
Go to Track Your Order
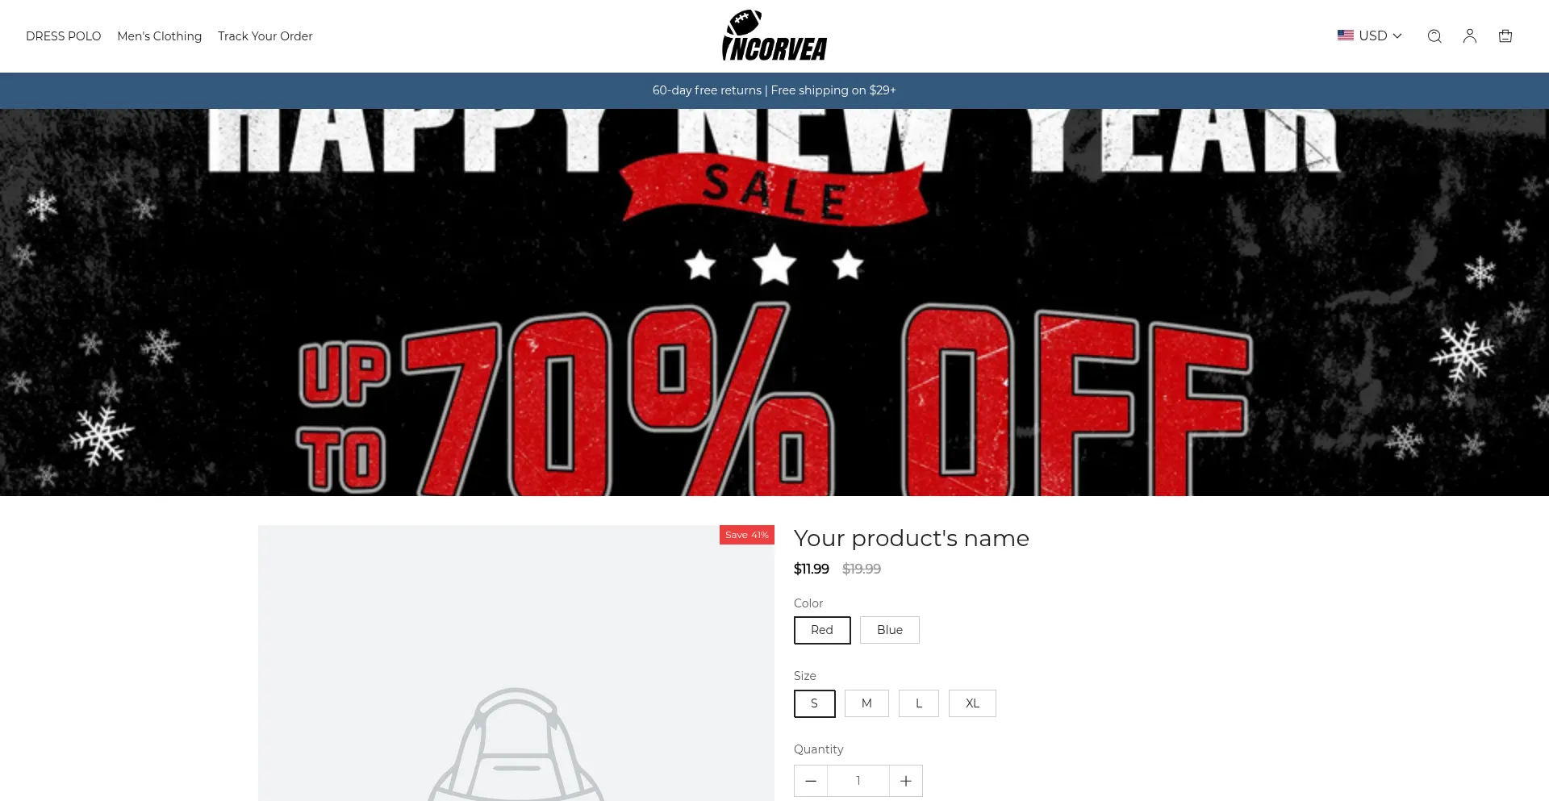pos(265,36)
